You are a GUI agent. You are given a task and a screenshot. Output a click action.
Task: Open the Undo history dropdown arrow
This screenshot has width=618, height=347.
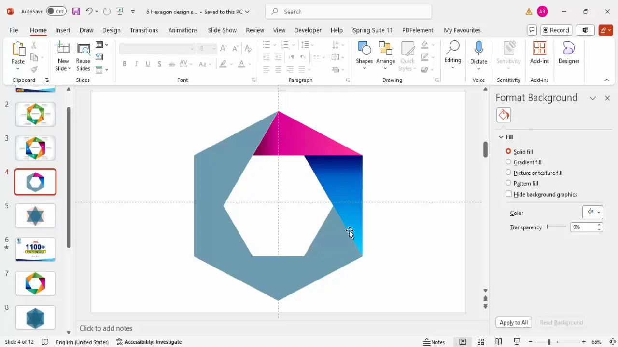(97, 11)
